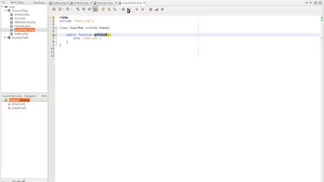The height and width of the screenshot is (182, 324).
Task: Click Start Macro Recording red icon
Action: tap(137, 9)
